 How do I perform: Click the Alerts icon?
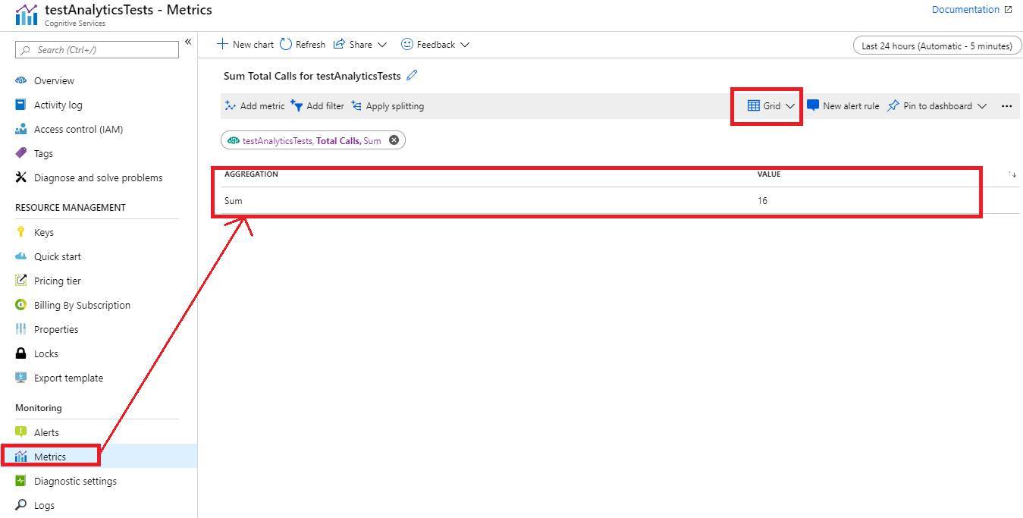click(20, 432)
